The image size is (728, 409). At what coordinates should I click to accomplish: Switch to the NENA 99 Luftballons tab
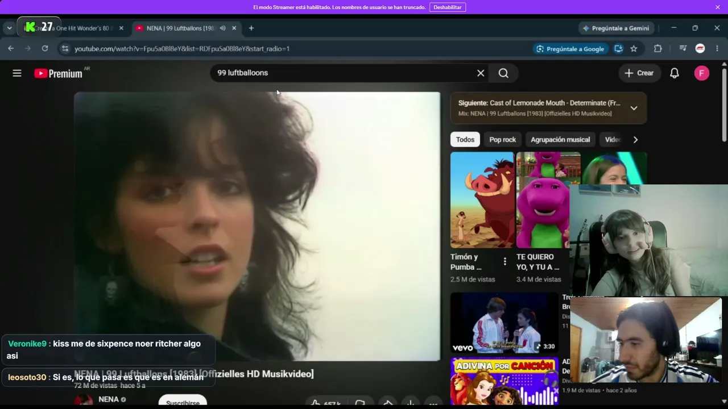point(188,28)
